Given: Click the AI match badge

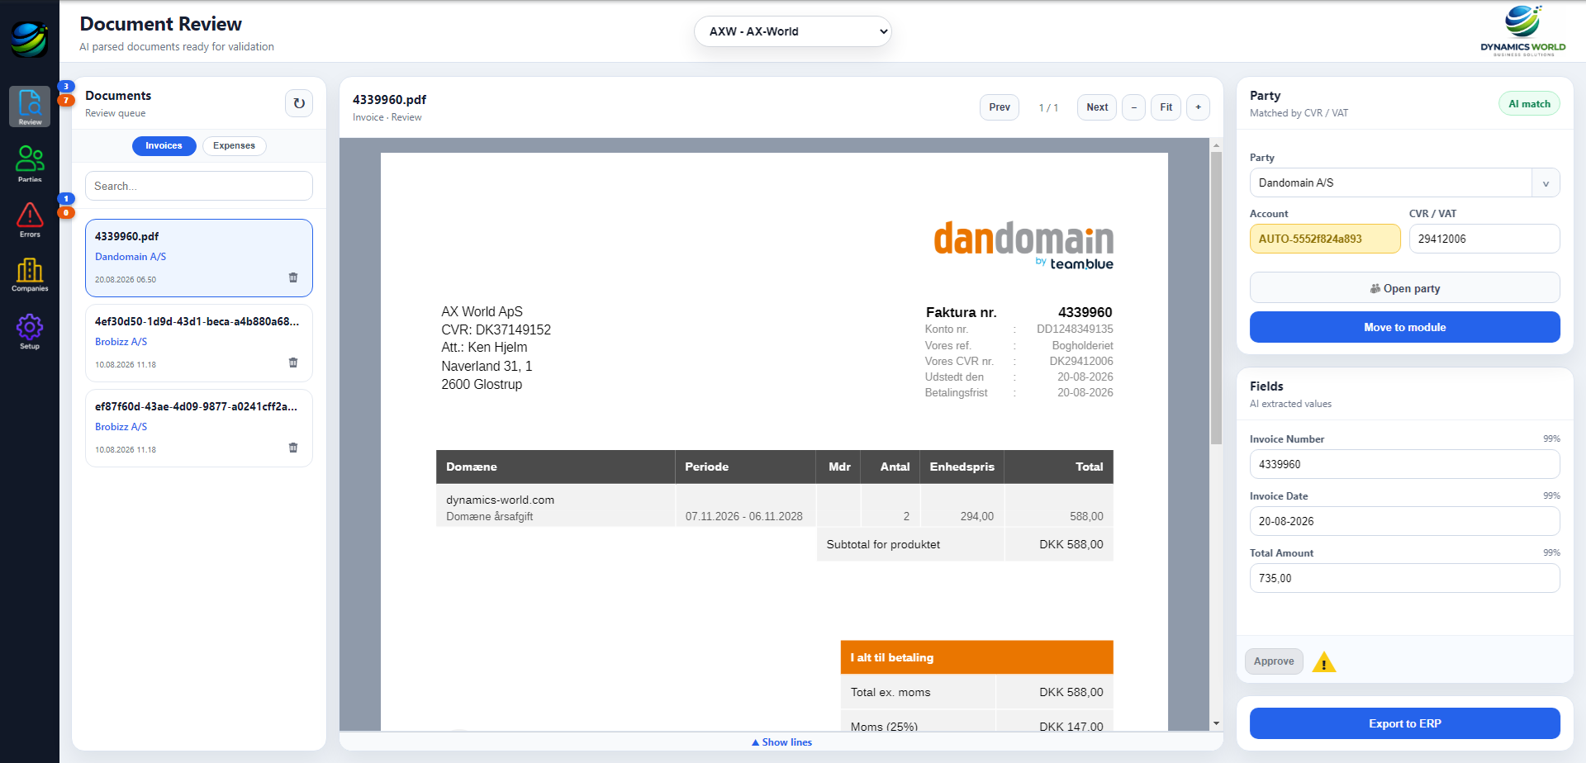Looking at the screenshot, I should [x=1529, y=104].
